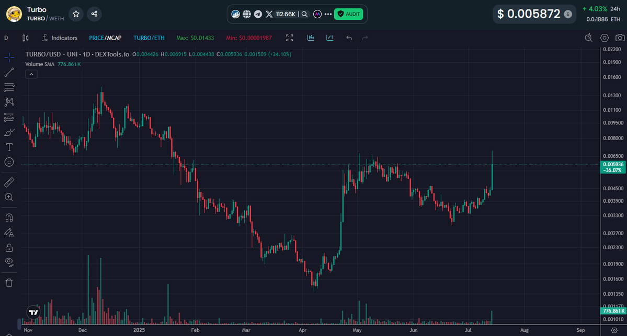The width and height of the screenshot is (627, 336).
Task: Select the ruler measure tool
Action: [9, 182]
